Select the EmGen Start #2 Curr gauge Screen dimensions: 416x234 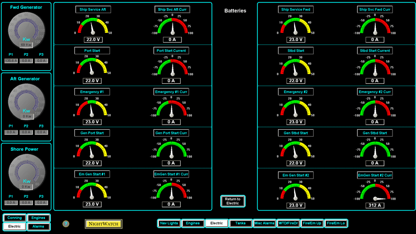pos(375,192)
